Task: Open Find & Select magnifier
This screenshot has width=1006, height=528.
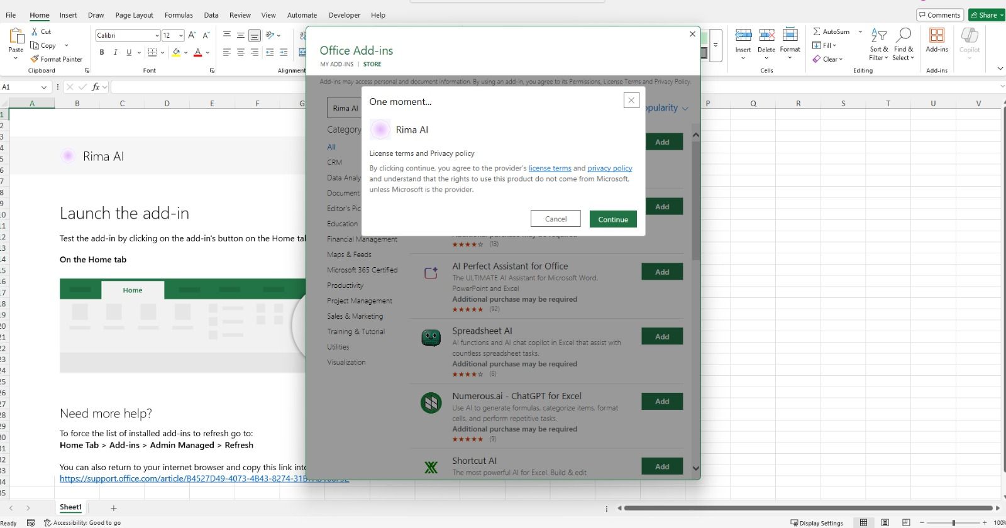Action: click(904, 44)
